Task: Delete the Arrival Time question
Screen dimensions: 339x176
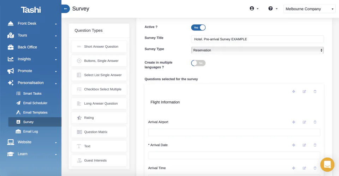Action: (x=315, y=168)
